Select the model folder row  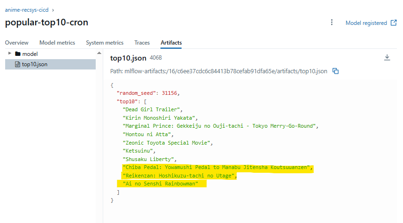point(50,54)
